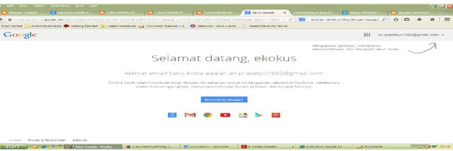Image resolution: width=453 pixels, height=151 pixels.
Task: Open the detikcom bookmark
Action: pos(214,26)
